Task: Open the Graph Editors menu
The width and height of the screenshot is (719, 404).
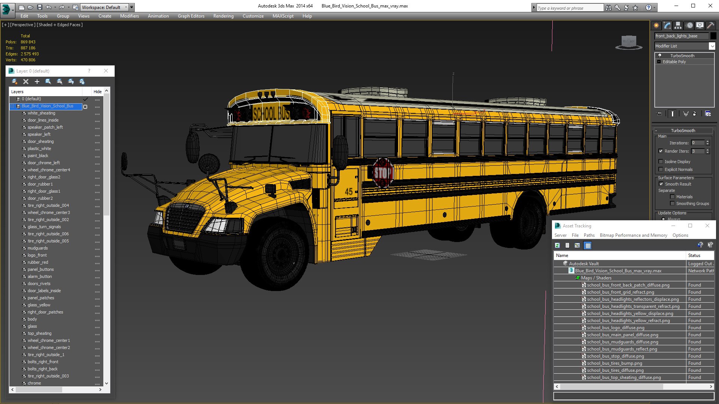Action: (191, 16)
